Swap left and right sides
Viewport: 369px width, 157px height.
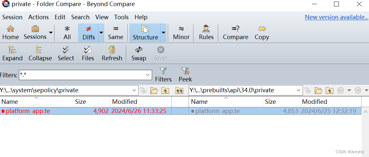point(139,54)
